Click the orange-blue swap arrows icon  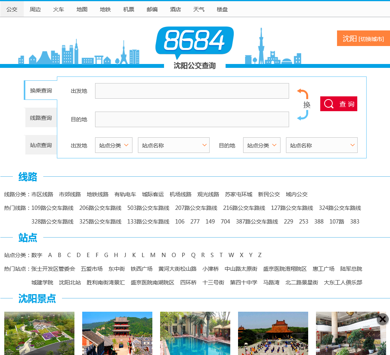(303, 105)
